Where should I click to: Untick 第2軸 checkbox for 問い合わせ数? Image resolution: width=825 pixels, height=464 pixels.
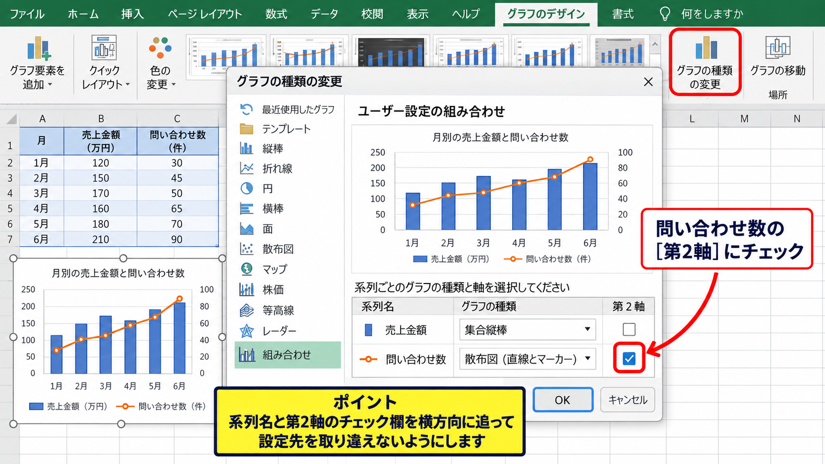pyautogui.click(x=629, y=358)
